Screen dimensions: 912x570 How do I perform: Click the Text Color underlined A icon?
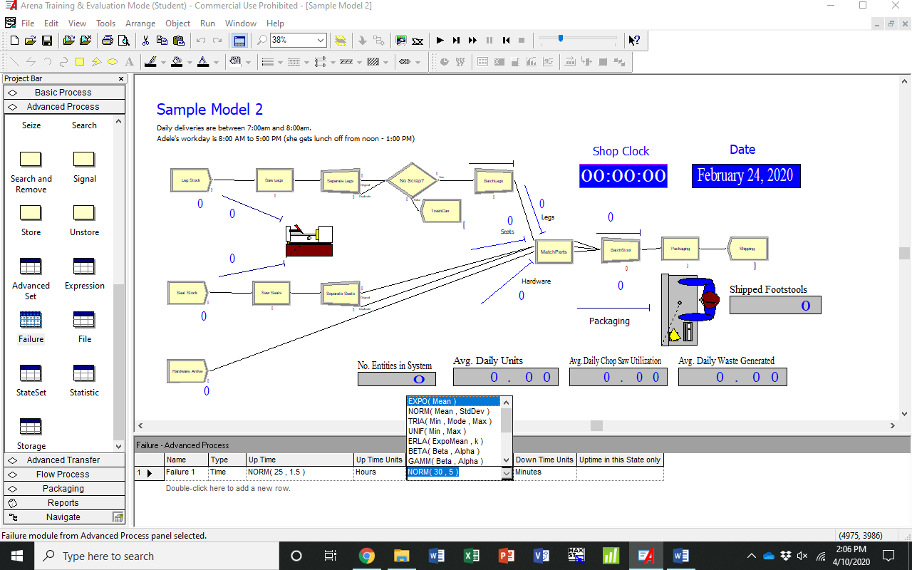pos(203,62)
